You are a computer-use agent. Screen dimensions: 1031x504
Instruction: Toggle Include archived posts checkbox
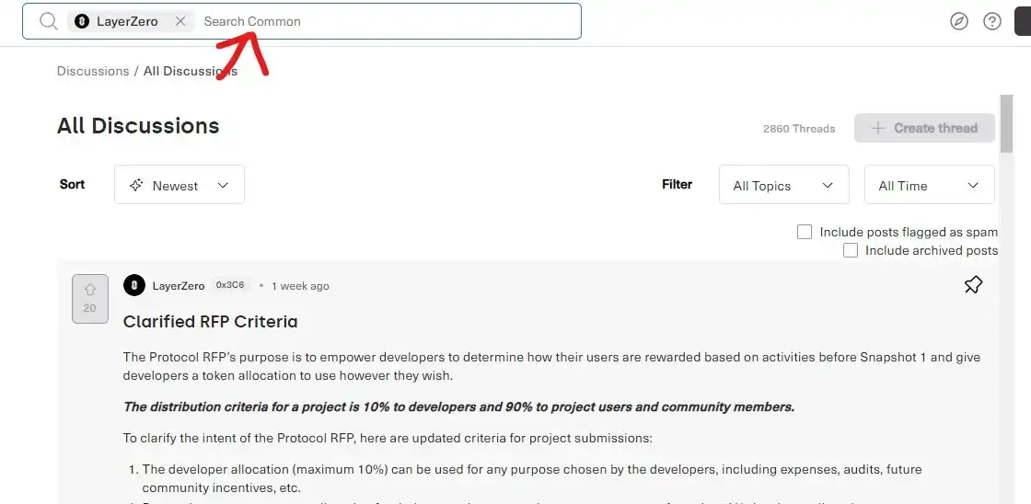pyautogui.click(x=851, y=250)
